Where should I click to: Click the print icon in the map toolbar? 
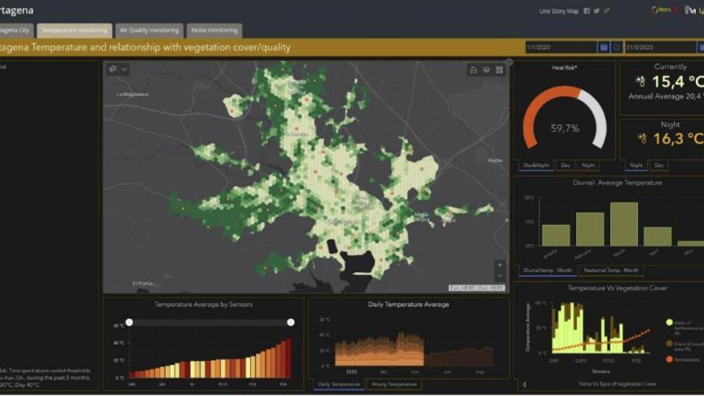487,69
